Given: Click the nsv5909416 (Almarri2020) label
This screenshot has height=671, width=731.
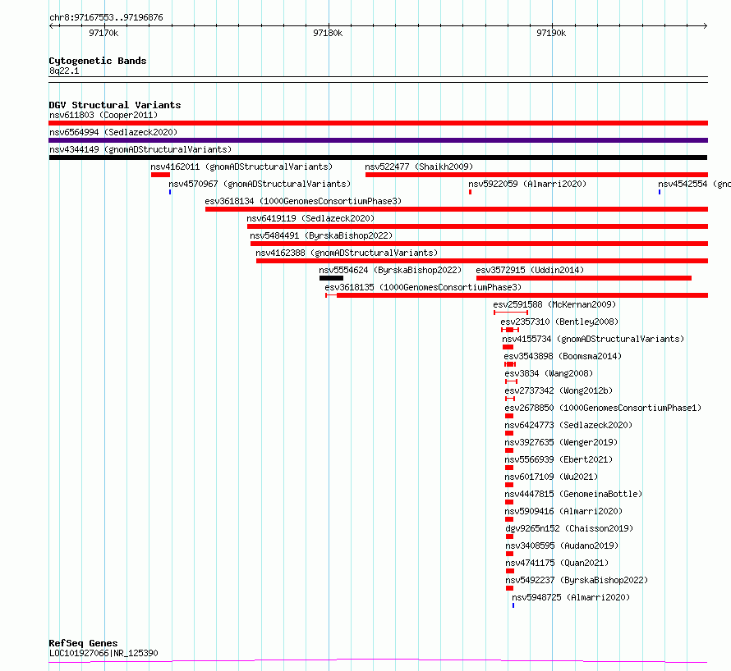Looking at the screenshot, I should tap(563, 511).
